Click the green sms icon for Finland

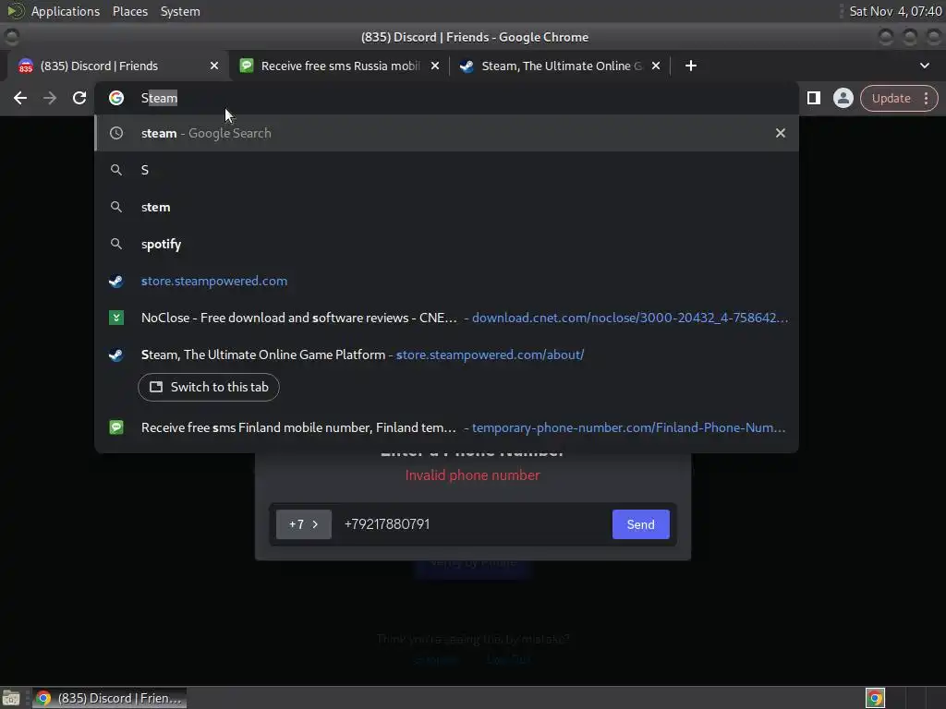[x=116, y=427]
